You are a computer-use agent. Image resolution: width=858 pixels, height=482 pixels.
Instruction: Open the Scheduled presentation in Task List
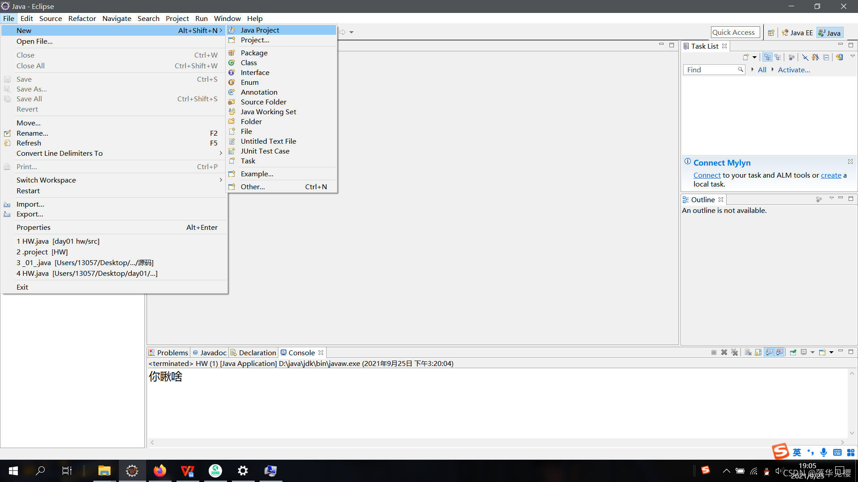(x=778, y=57)
